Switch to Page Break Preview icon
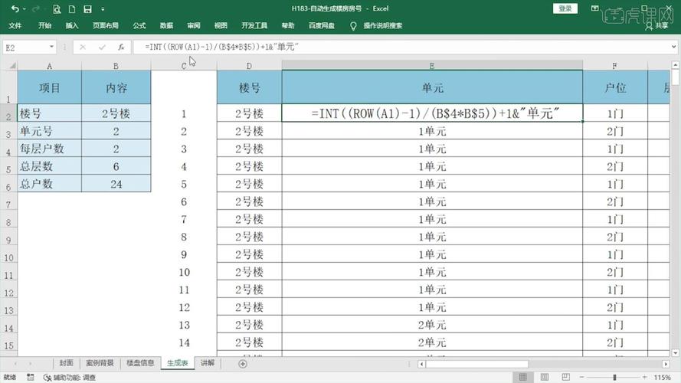This screenshot has width=681, height=383. coord(565,377)
